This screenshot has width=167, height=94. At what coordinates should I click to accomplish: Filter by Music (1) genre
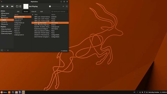tap(23, 29)
